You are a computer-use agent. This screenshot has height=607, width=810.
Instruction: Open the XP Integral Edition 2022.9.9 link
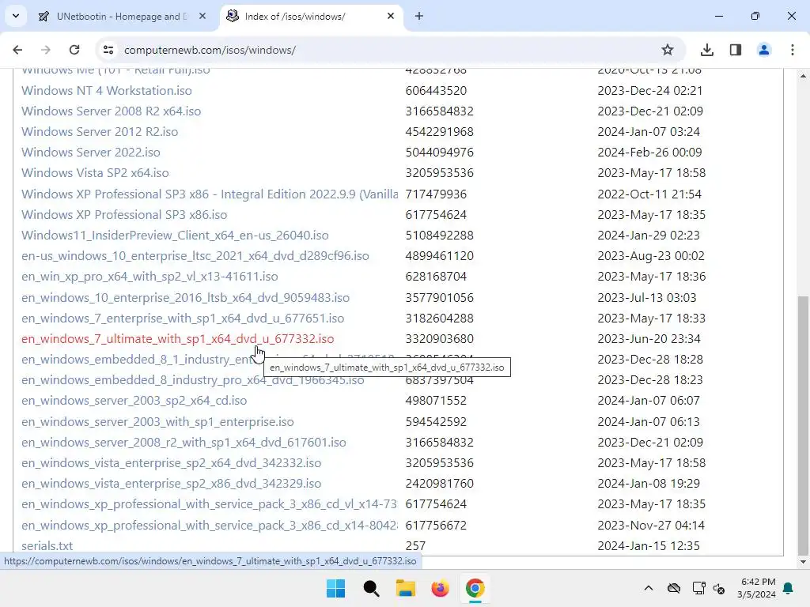(x=210, y=194)
